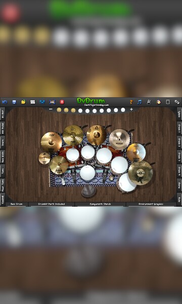Open the Bass Drum tab
This screenshot has width=182, height=304.
point(17,204)
